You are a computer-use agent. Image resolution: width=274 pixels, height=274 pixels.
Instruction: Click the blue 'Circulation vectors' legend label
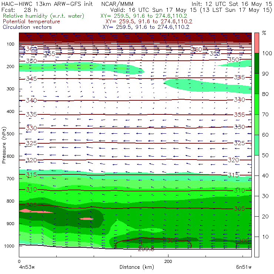tap(27, 27)
